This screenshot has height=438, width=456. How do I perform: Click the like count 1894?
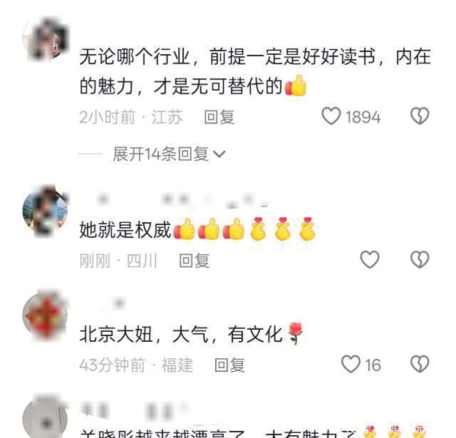[x=363, y=117]
